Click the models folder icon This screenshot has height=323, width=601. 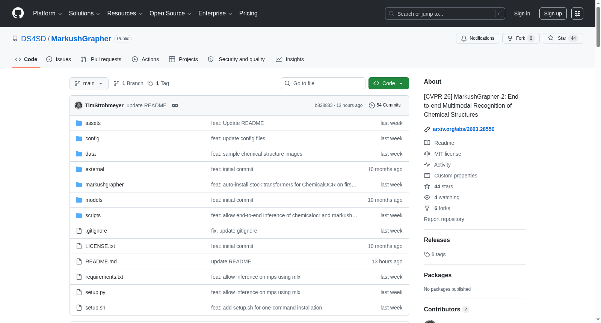(x=79, y=200)
